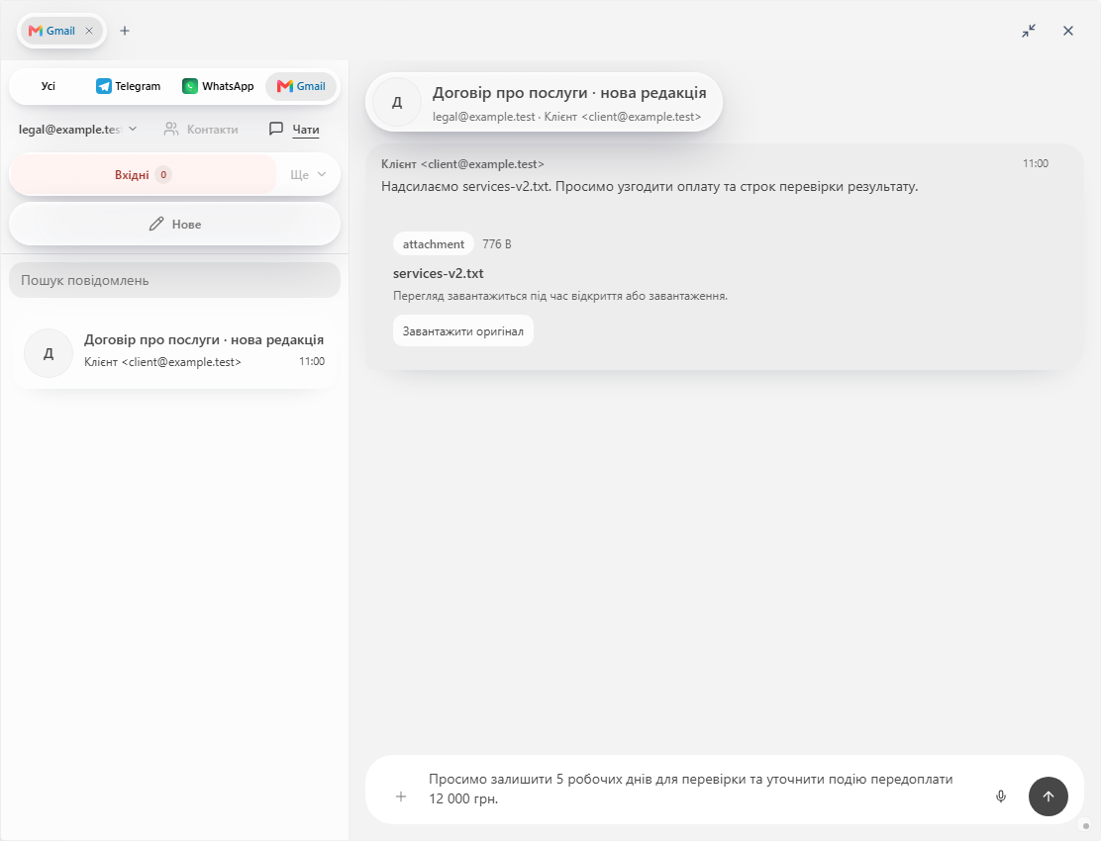Image resolution: width=1101 pixels, height=841 pixels.
Task: Click the Д avatar in the conversation list
Action: 49,353
